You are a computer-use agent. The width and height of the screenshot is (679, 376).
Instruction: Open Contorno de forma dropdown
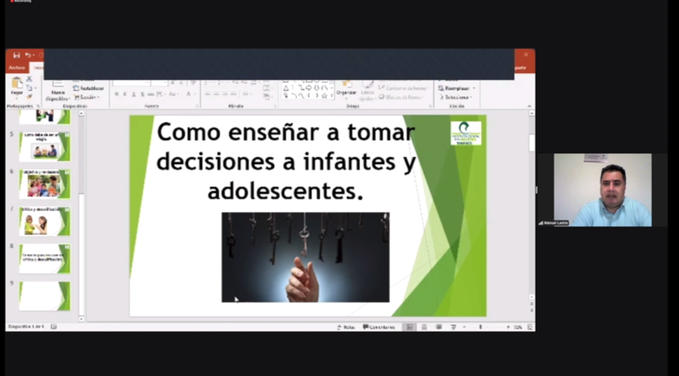click(404, 88)
